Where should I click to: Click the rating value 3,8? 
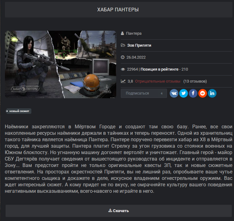click(130, 81)
